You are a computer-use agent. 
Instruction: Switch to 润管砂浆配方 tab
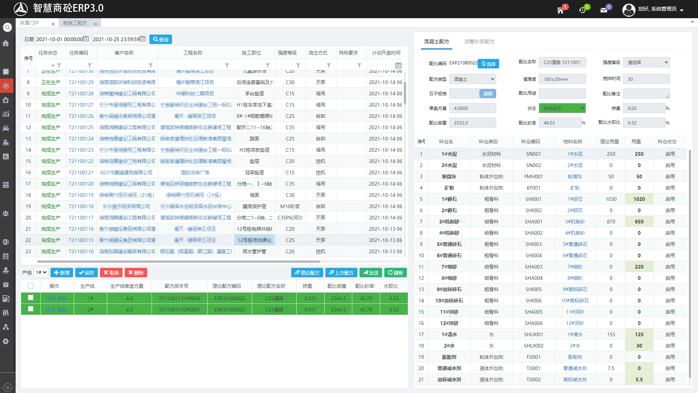click(x=479, y=41)
